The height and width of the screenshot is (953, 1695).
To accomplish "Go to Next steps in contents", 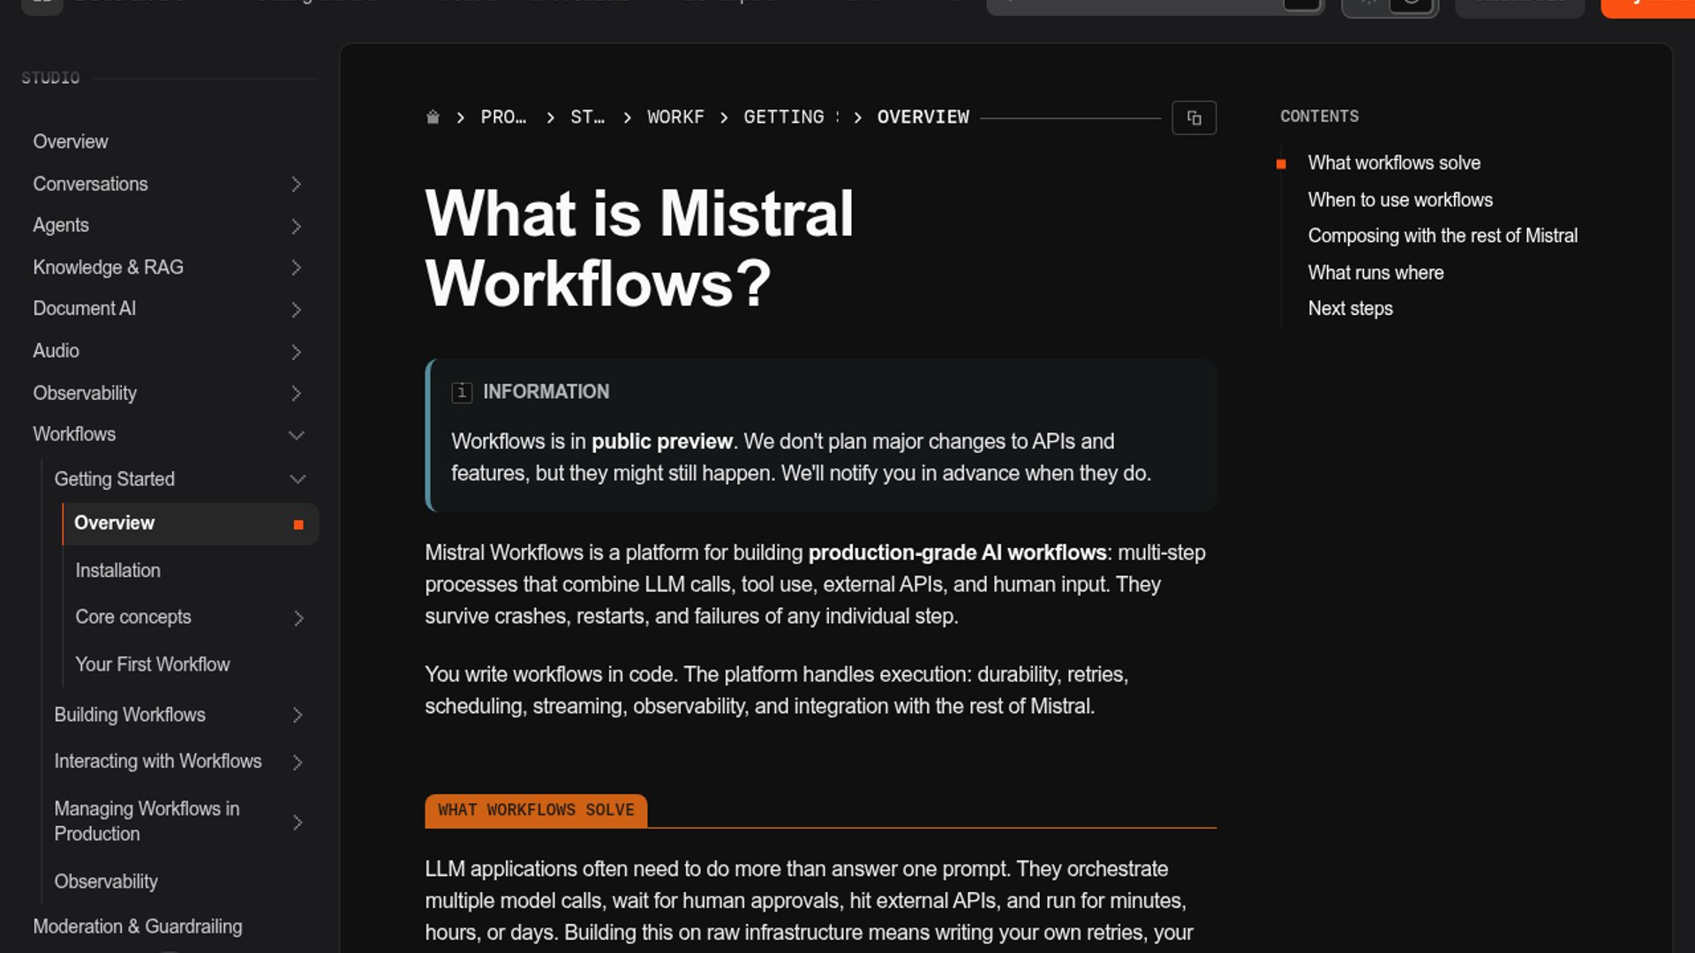I will coord(1350,309).
